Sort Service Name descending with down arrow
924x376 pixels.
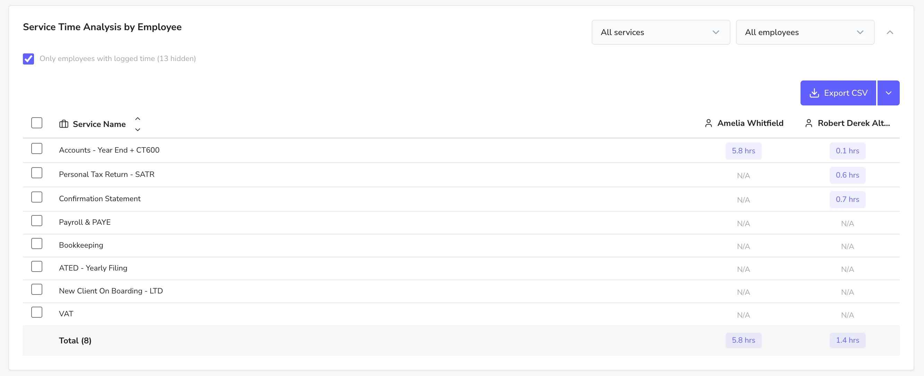(x=138, y=129)
